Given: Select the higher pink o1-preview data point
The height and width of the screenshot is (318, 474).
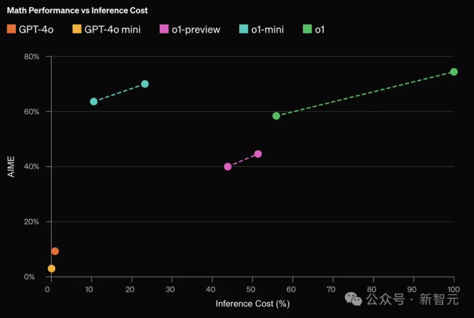Looking at the screenshot, I should [x=258, y=154].
